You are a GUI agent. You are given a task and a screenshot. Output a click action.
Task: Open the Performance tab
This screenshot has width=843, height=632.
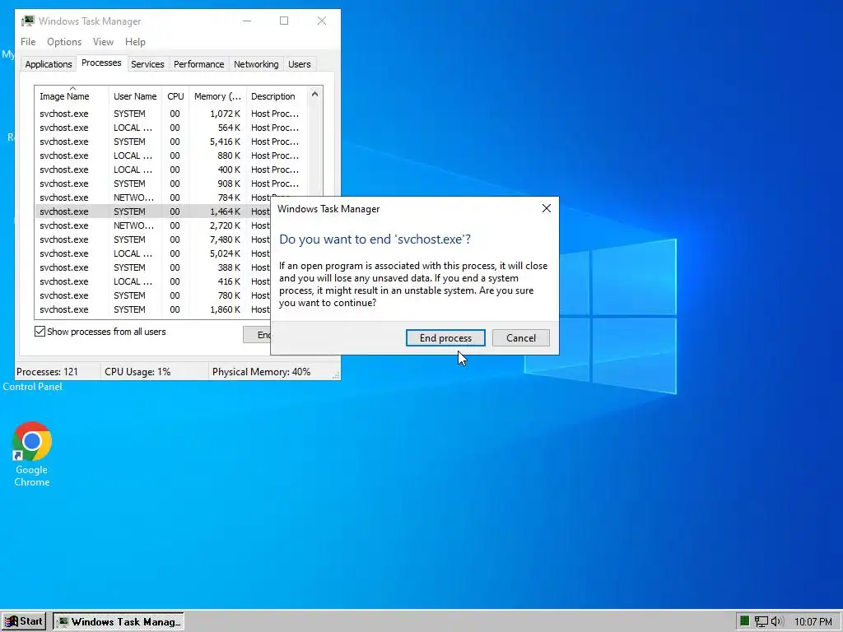[199, 64]
